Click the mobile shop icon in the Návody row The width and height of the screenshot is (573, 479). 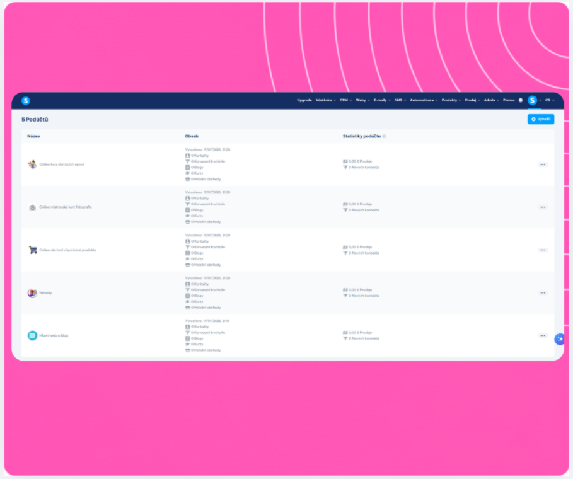(x=187, y=308)
